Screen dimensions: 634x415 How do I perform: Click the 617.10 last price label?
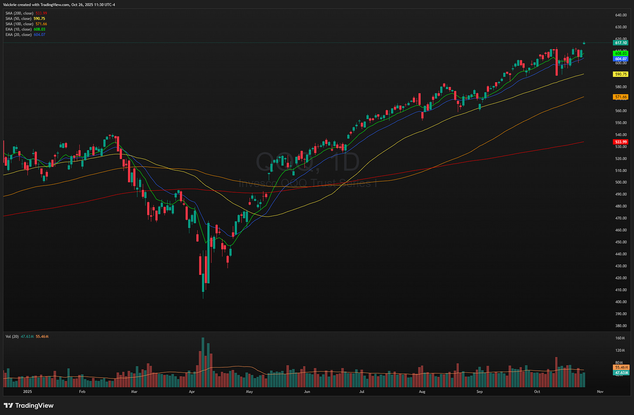621,43
